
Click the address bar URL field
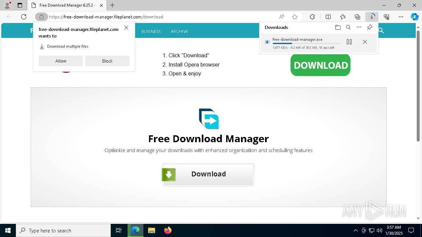tap(162, 17)
